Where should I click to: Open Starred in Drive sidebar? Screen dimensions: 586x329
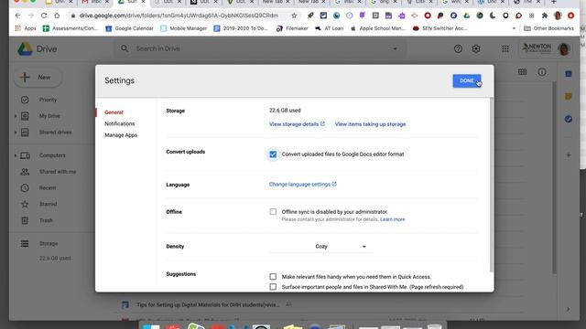click(x=48, y=204)
